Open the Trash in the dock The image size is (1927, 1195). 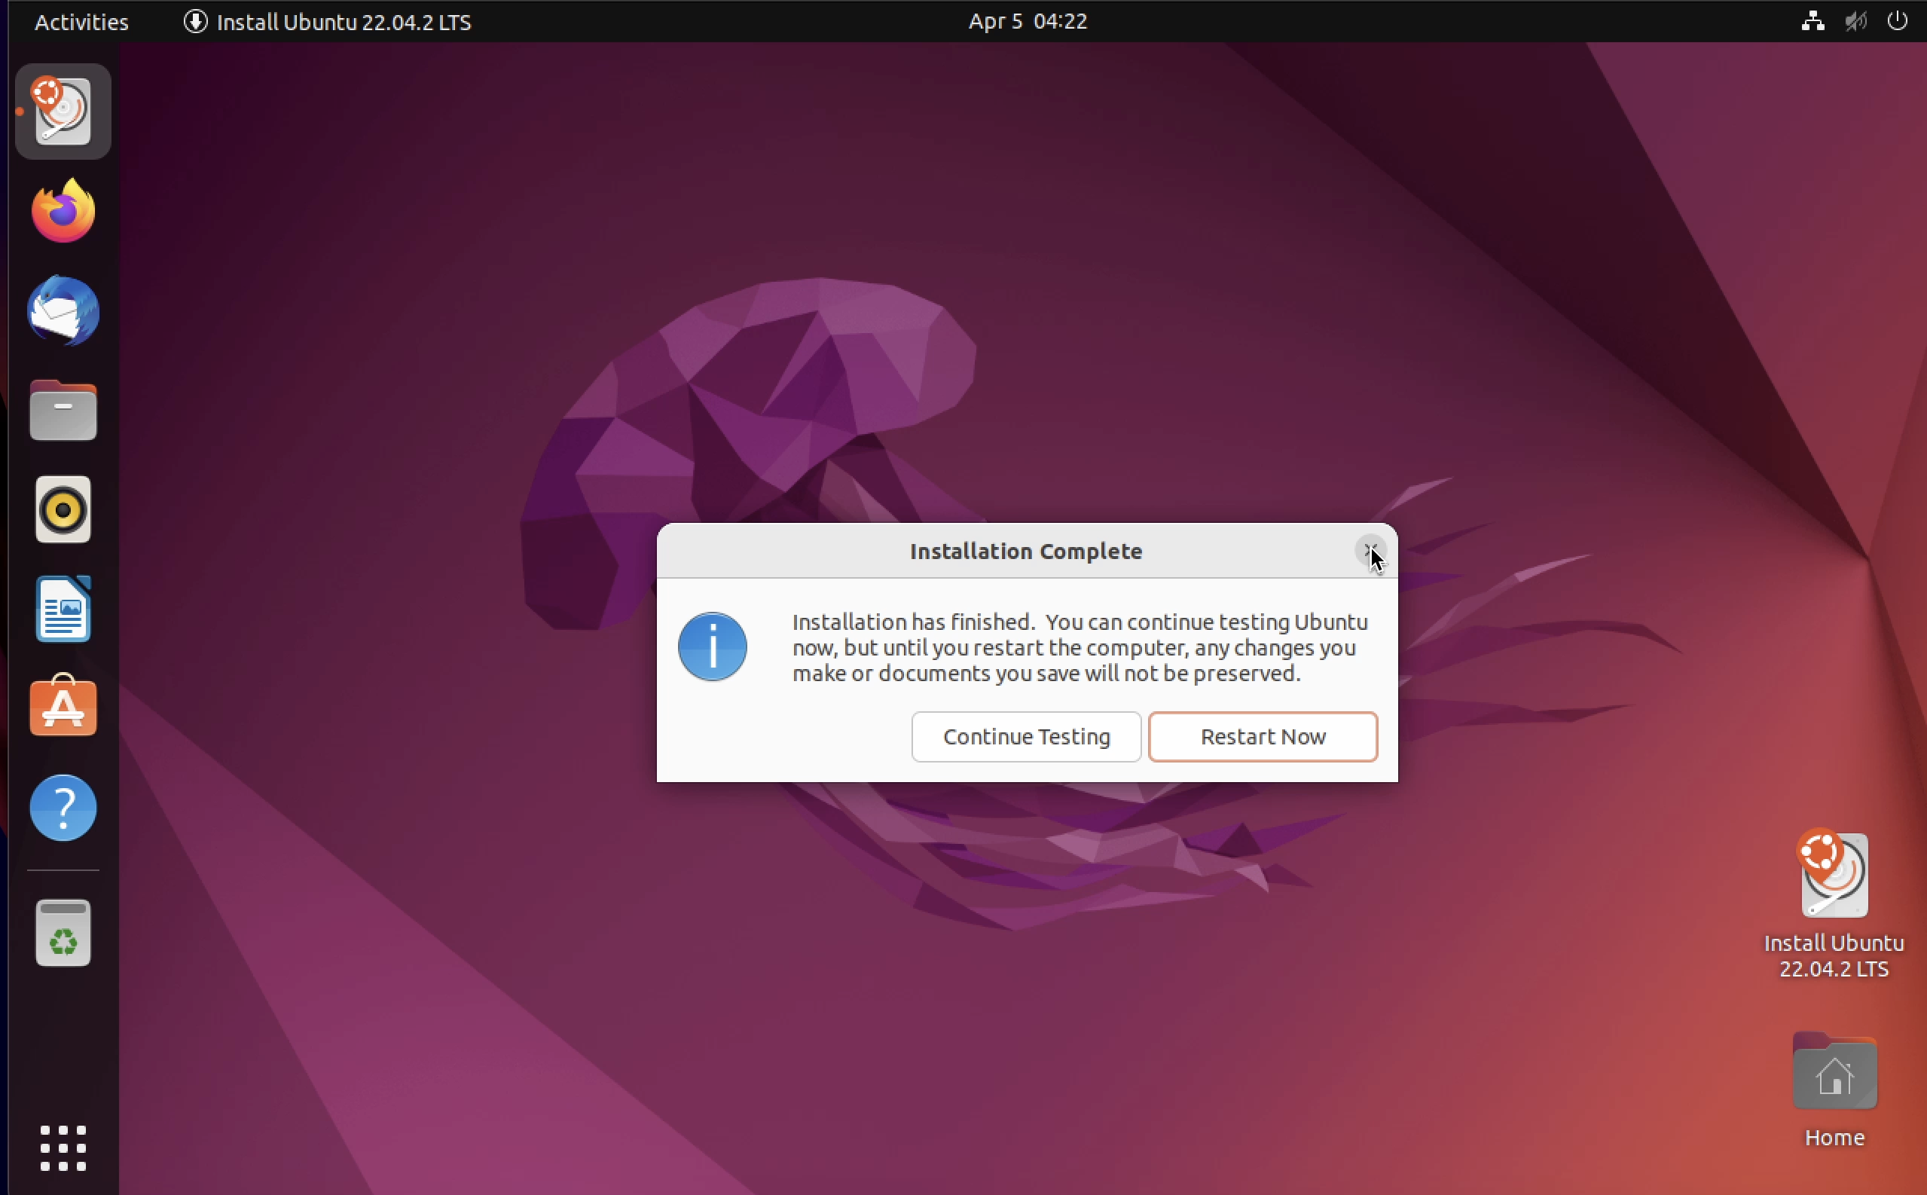(63, 934)
